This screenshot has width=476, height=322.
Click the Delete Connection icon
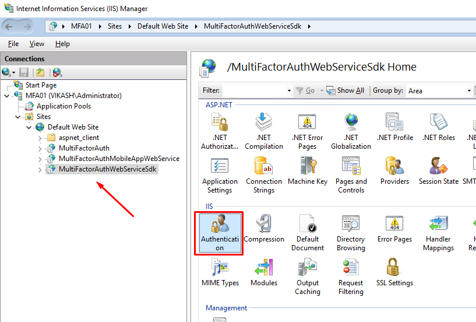[x=57, y=72]
